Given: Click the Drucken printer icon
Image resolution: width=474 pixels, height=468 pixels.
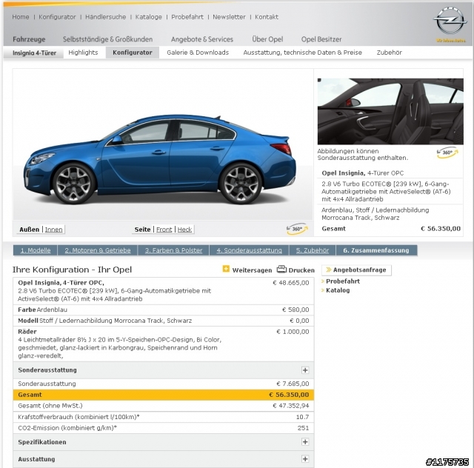Looking at the screenshot, I should pyautogui.click(x=281, y=269).
